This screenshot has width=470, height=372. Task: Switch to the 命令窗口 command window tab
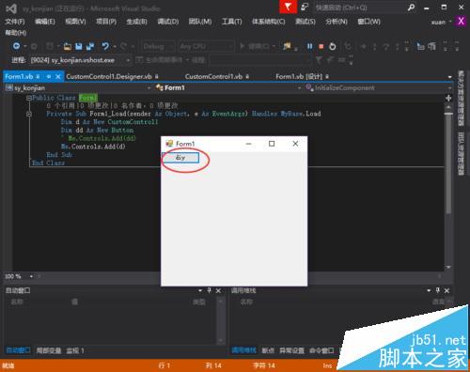point(321,350)
